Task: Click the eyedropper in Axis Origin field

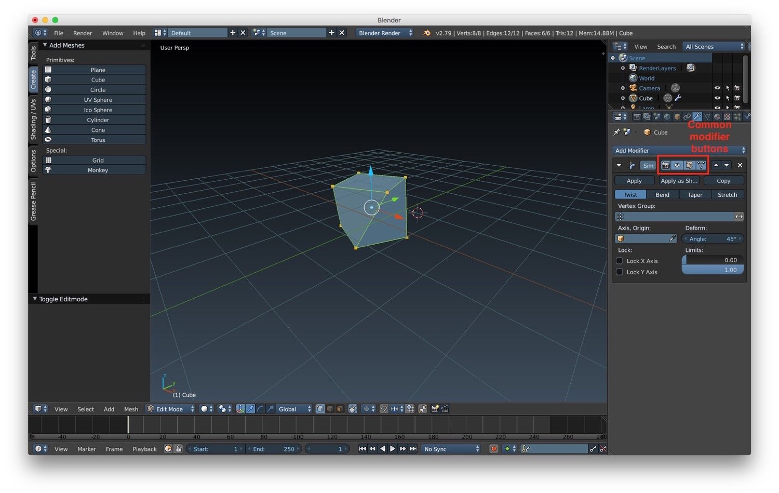Action: pos(673,238)
